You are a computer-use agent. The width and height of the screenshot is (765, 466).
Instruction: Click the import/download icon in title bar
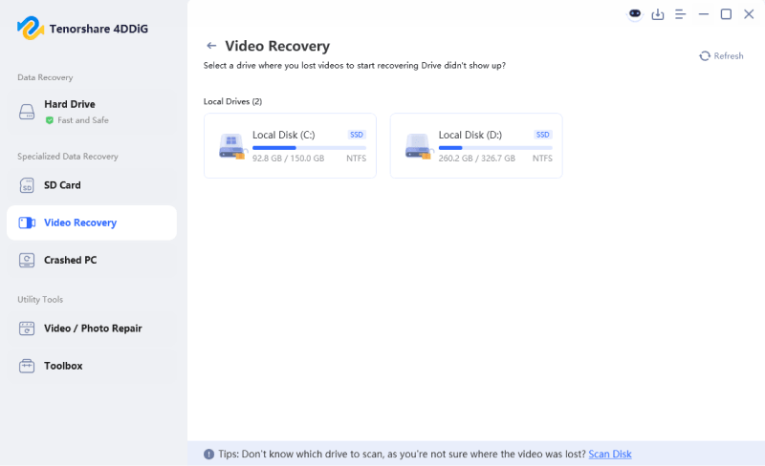[658, 14]
